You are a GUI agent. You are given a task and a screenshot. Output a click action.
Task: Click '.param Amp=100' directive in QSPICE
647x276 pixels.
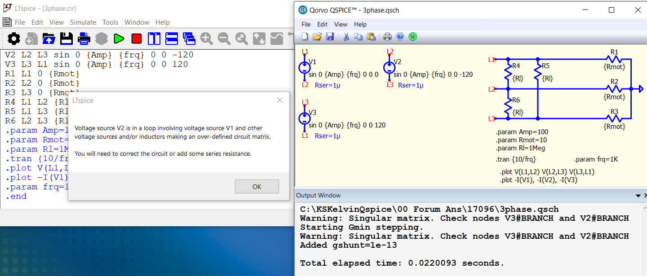(522, 132)
